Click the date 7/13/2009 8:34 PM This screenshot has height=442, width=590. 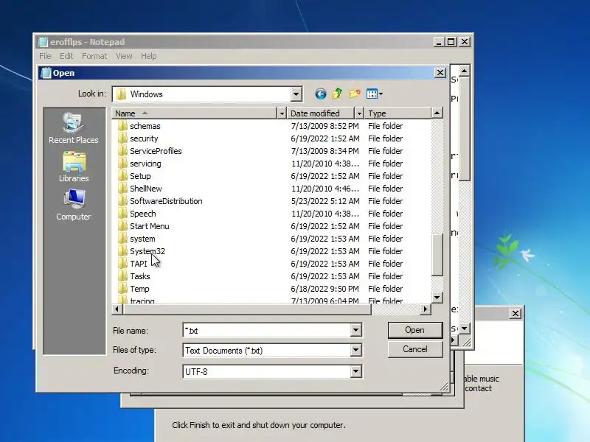(325, 151)
